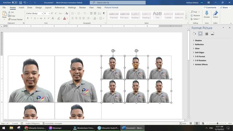Click the search box
This screenshot has height=131, width=233.
click(x=118, y=3)
